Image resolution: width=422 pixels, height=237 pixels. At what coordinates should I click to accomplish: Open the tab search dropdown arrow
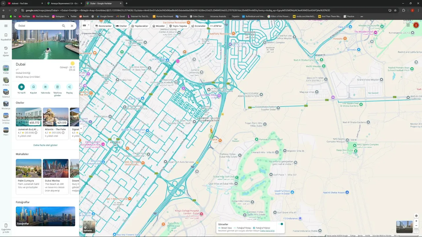(3, 3)
